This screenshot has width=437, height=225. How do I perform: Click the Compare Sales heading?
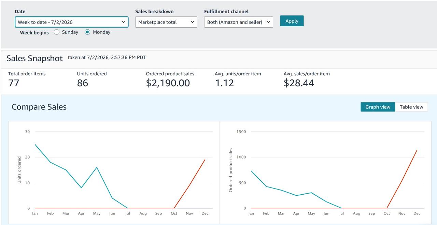click(x=39, y=107)
